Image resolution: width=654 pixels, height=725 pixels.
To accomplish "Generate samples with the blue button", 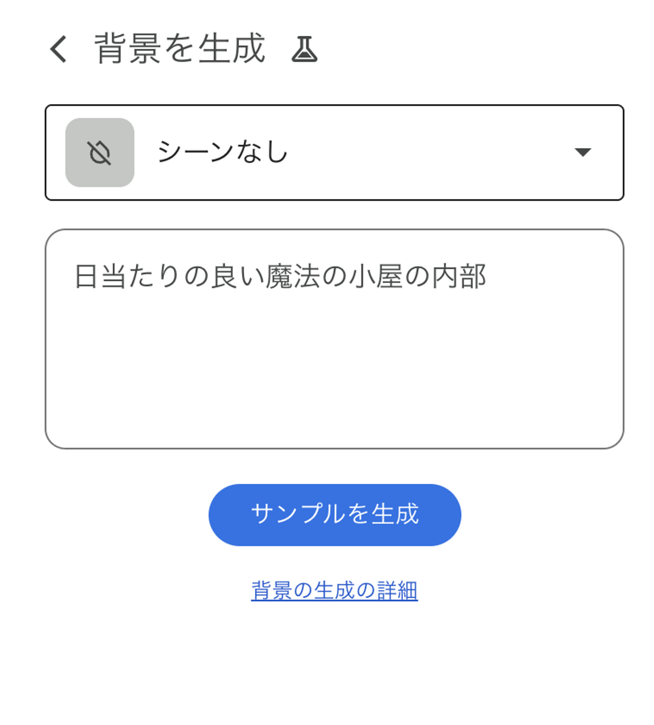I will coord(335,515).
